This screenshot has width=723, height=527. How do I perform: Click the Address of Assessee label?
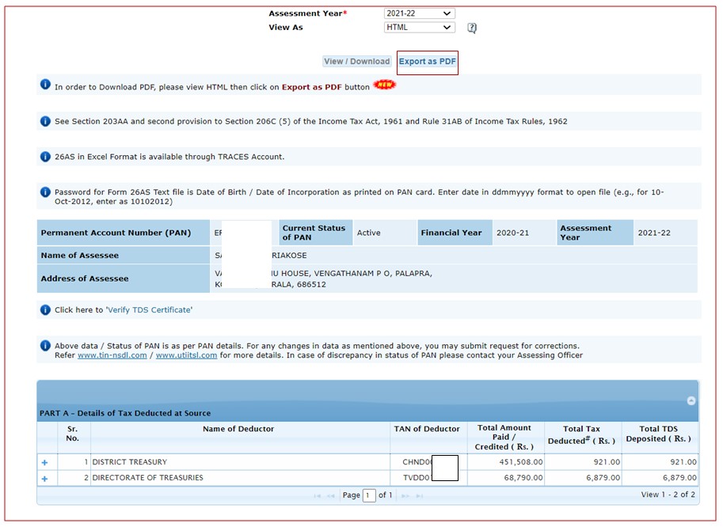85,279
